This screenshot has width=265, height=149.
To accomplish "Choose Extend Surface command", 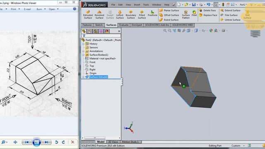I will [x=230, y=10].
